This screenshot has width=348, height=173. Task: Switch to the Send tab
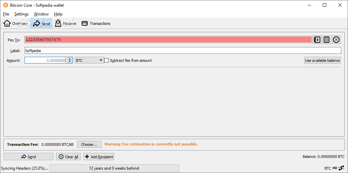coord(41,23)
